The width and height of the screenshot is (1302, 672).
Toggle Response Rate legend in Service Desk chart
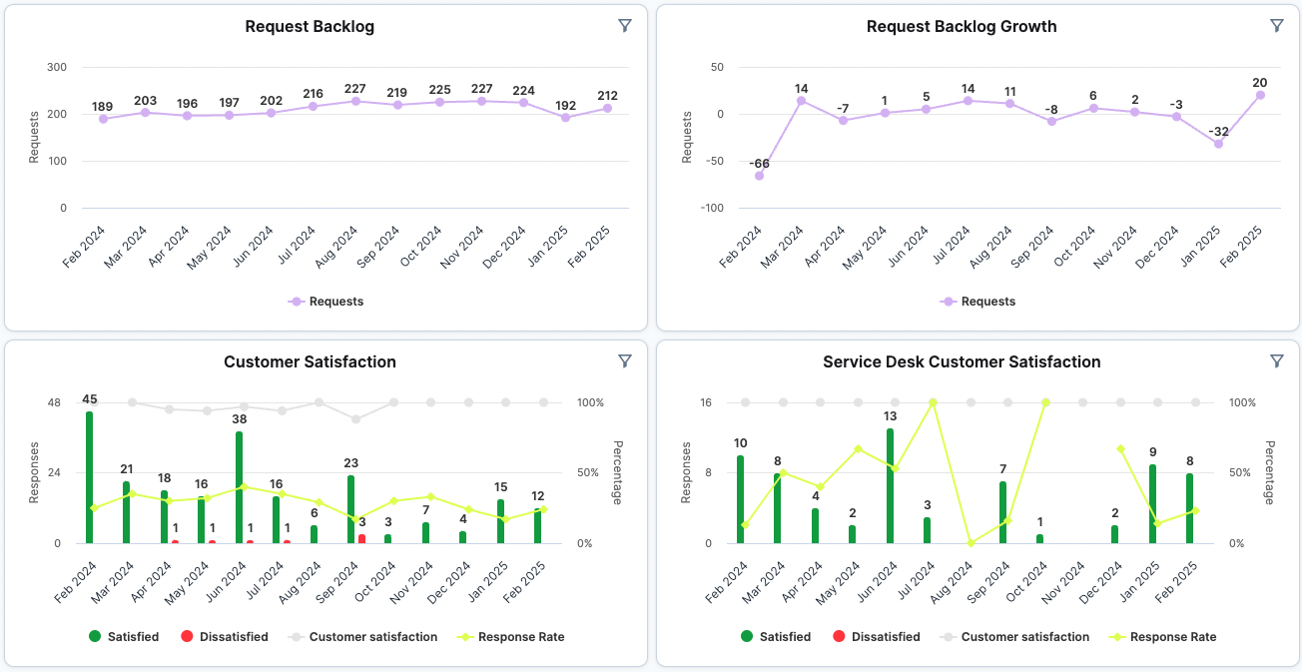[1163, 637]
